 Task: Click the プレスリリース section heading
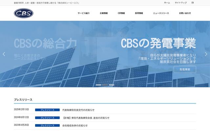tap(23, 100)
